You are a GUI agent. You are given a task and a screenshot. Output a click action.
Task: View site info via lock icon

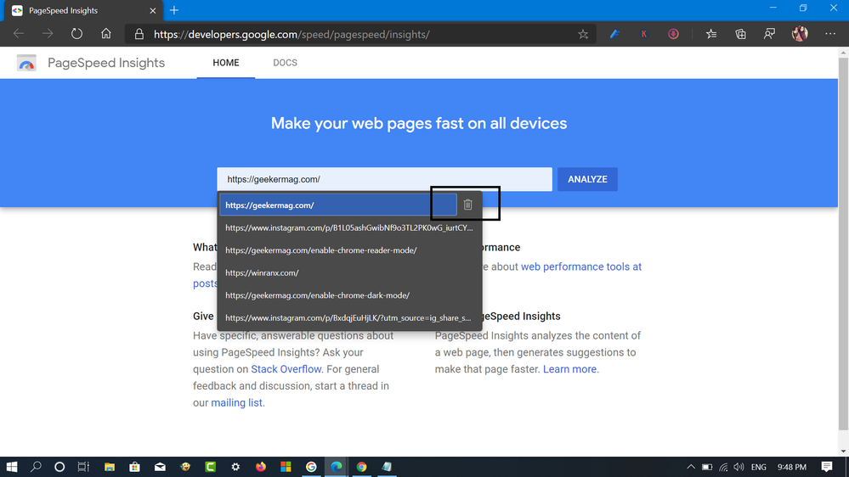pos(139,34)
